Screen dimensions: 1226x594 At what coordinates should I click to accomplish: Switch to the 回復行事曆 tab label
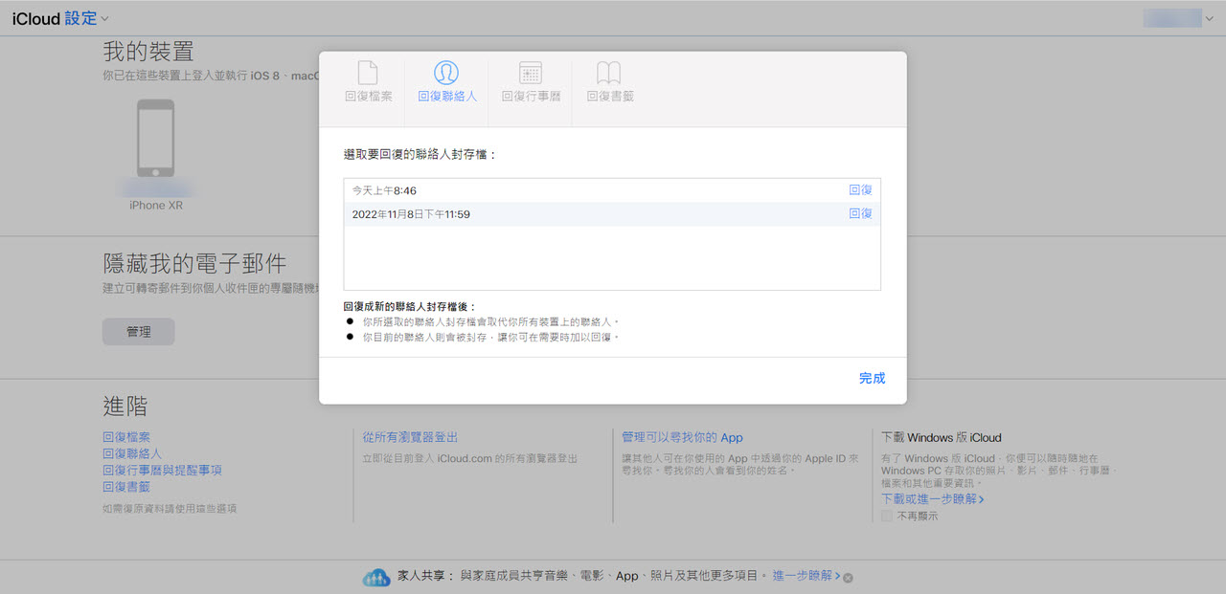coord(531,97)
